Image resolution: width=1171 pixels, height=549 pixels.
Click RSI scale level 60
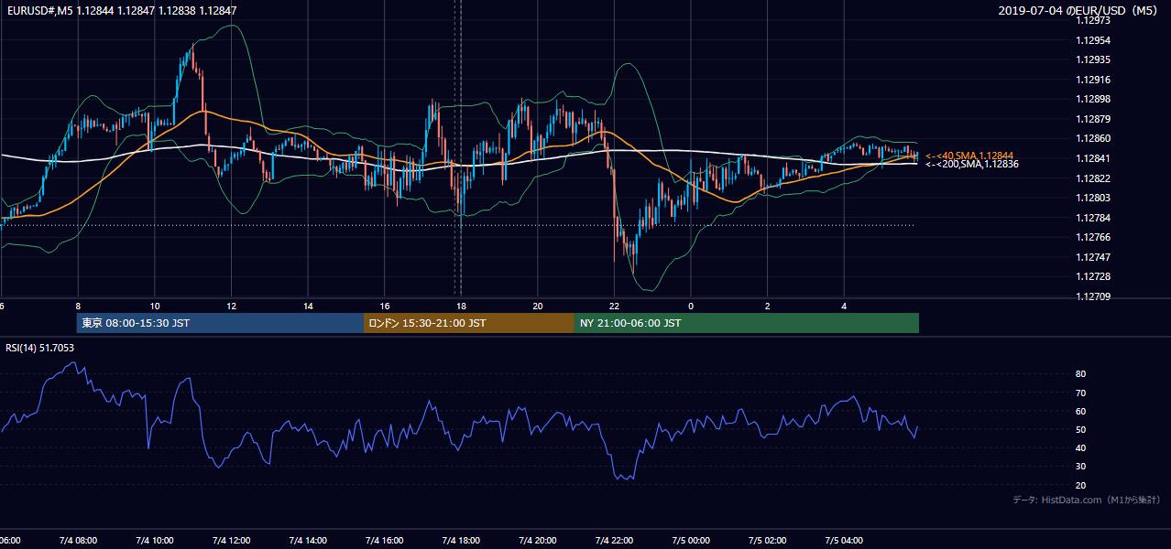click(1080, 412)
